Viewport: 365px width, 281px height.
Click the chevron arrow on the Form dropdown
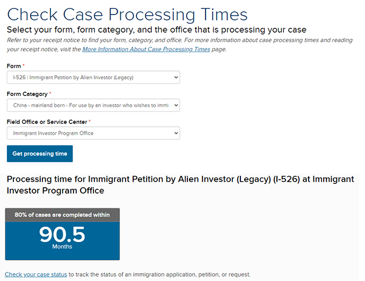coord(176,77)
